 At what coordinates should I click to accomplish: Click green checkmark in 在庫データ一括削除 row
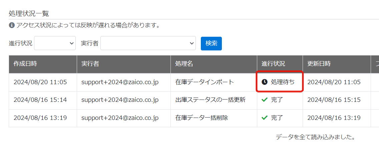pos(265,118)
